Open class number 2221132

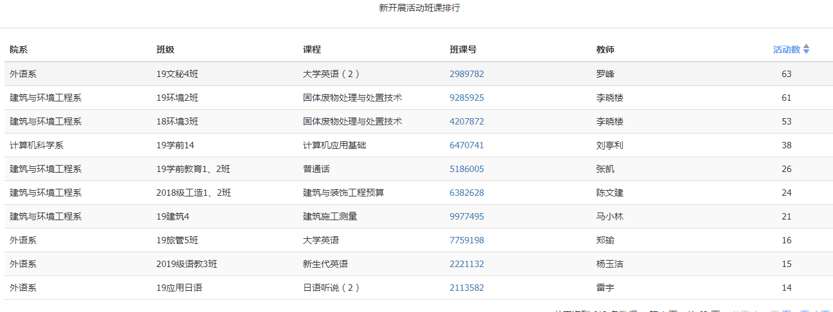click(x=466, y=264)
